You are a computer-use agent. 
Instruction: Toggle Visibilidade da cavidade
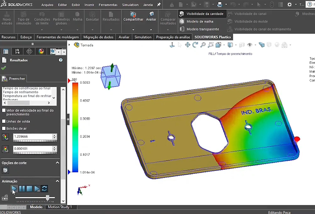point(201,14)
